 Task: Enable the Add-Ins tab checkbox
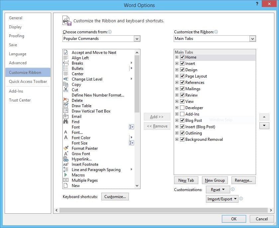point(182,114)
